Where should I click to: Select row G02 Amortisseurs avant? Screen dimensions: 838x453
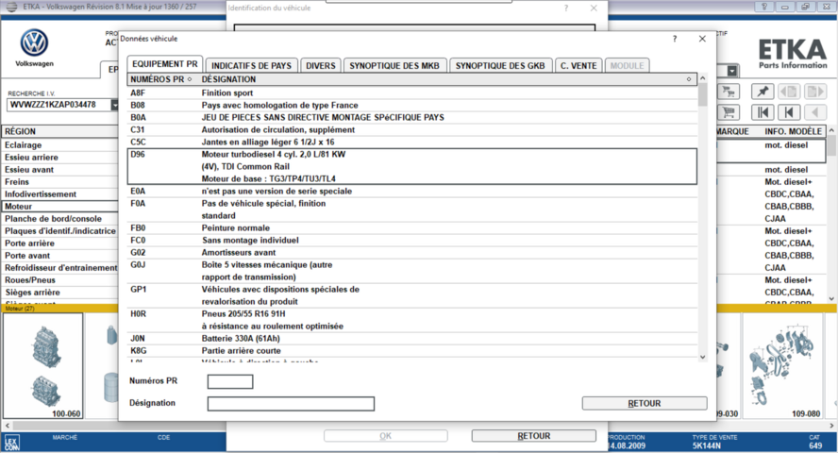coord(412,253)
